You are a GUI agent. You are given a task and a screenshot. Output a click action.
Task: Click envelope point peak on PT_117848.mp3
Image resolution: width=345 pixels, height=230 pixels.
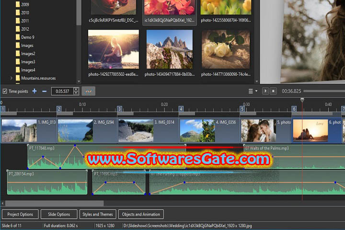point(75,146)
